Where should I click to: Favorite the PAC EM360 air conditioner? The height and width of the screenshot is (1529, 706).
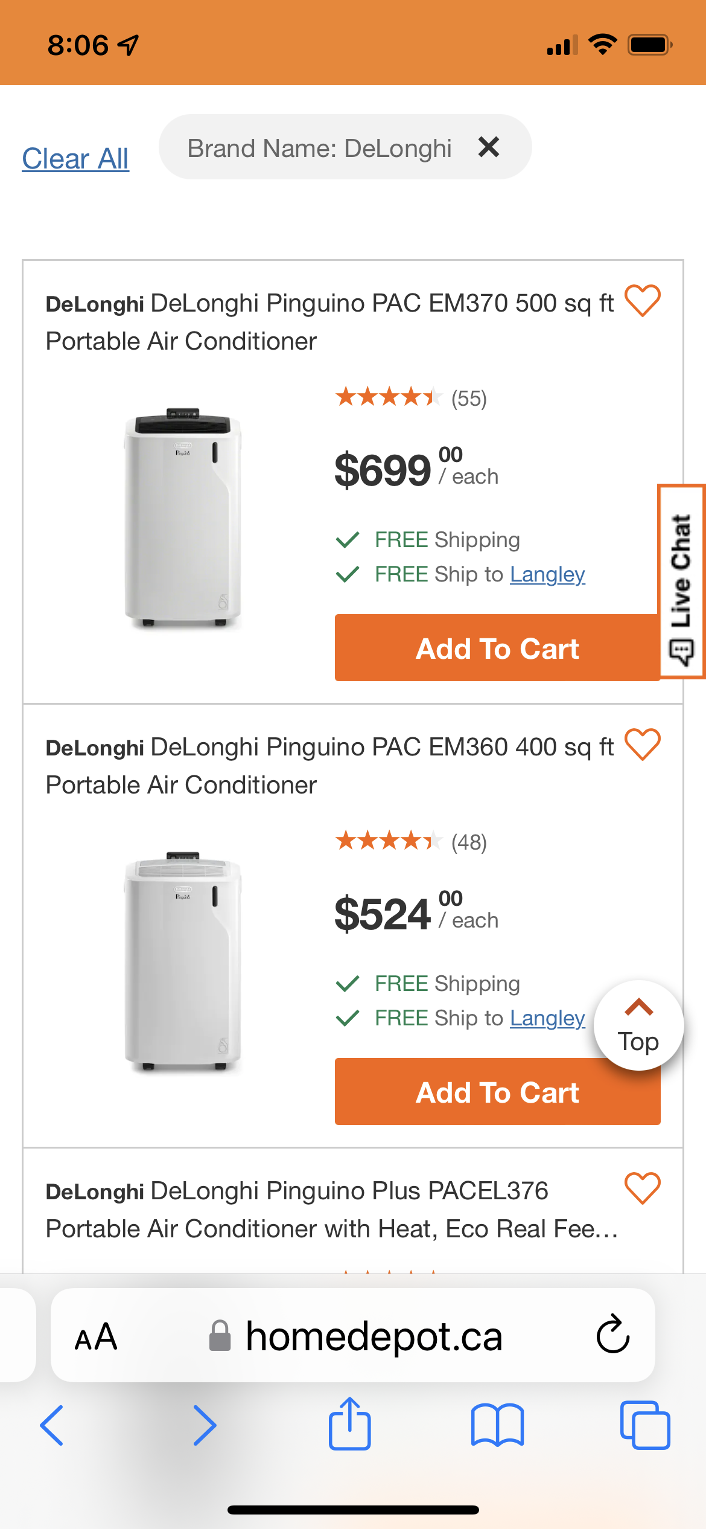[x=642, y=745]
